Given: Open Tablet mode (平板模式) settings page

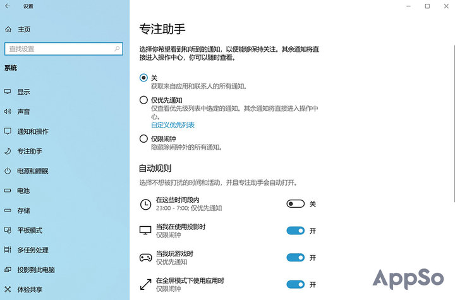Looking at the screenshot, I should tap(30, 231).
